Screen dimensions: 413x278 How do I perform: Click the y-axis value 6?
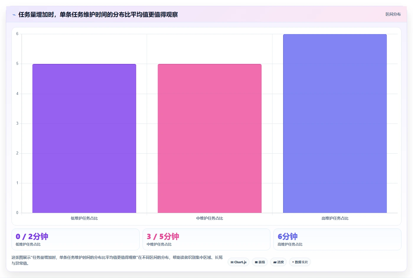17,34
